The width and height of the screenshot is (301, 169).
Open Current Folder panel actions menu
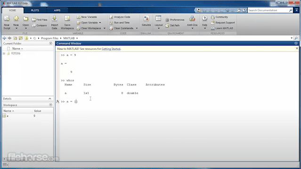click(51, 43)
